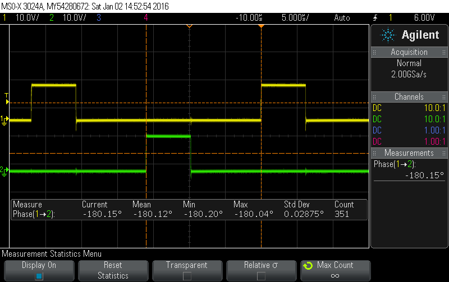Click the Std Dev value 0.02875°
The height and width of the screenshot is (282, 449).
[304, 214]
